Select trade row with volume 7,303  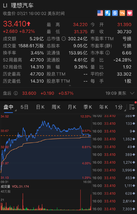(114, 209)
